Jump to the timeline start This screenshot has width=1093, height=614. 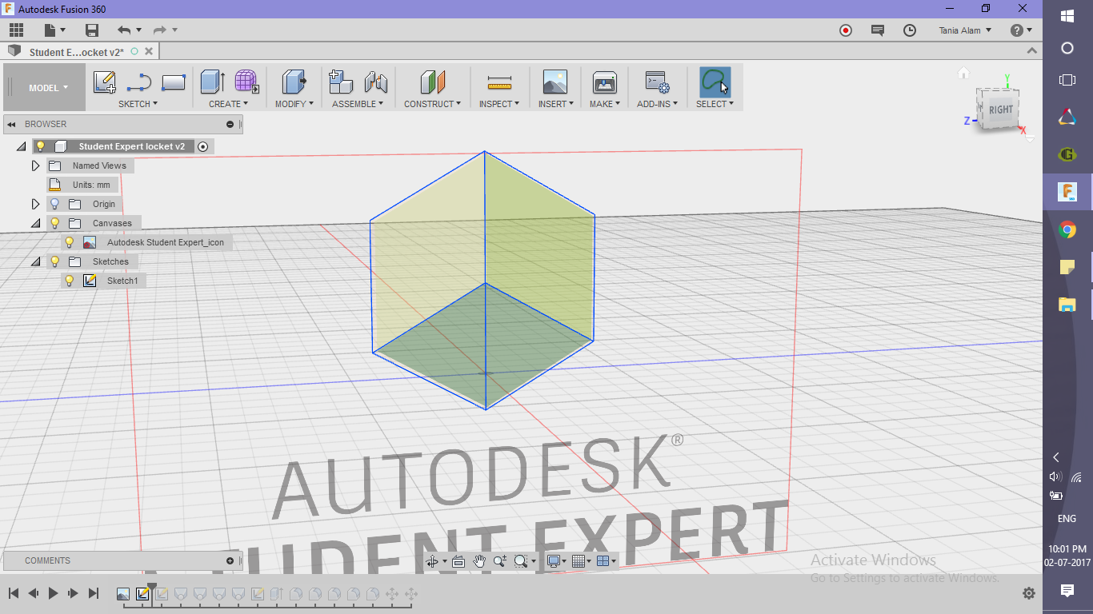(14, 593)
